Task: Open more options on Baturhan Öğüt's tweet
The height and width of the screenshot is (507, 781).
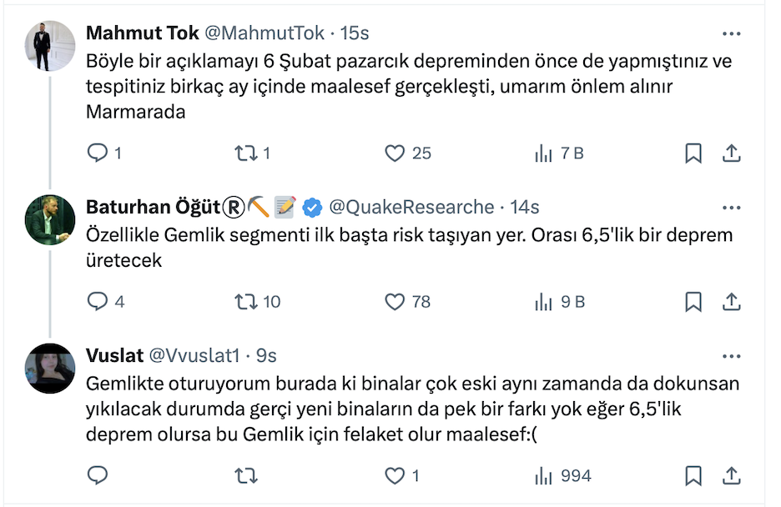Action: pos(731,208)
